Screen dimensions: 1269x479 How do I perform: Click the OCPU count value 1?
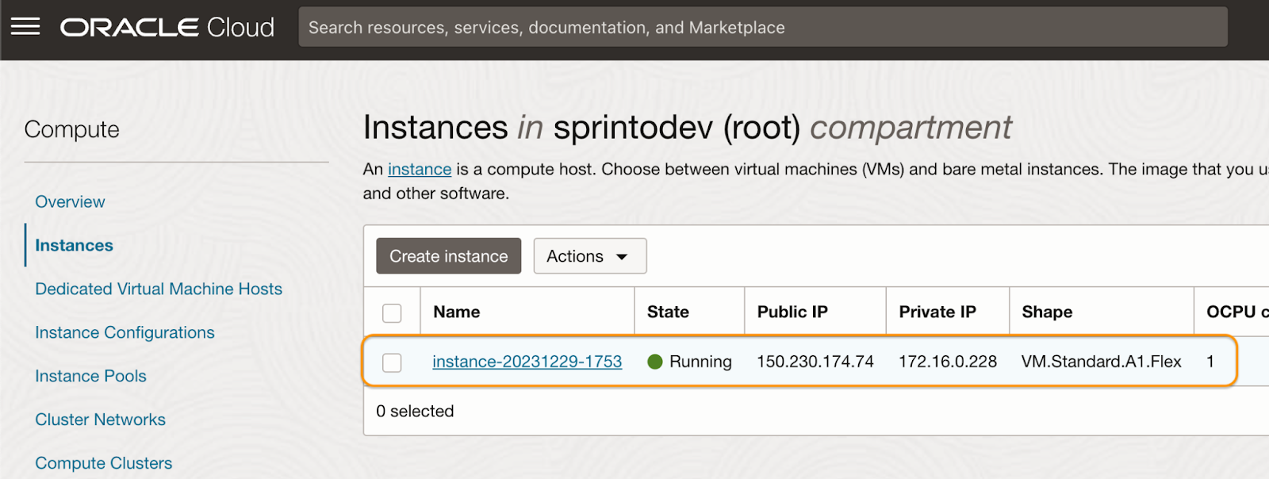1210,362
